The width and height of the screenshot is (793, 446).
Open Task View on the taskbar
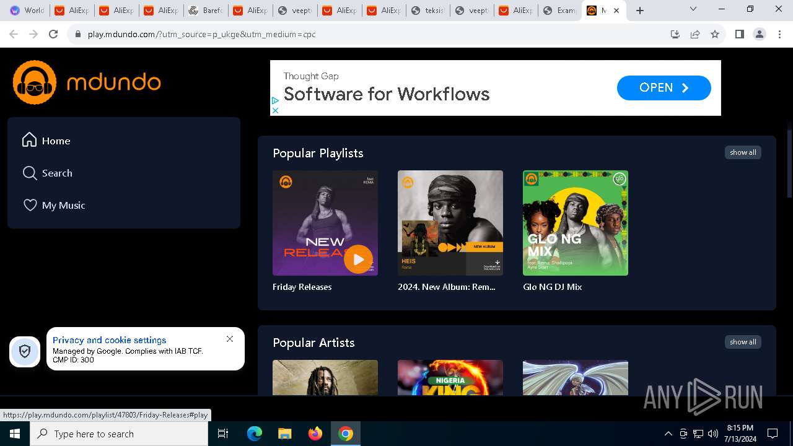point(223,434)
